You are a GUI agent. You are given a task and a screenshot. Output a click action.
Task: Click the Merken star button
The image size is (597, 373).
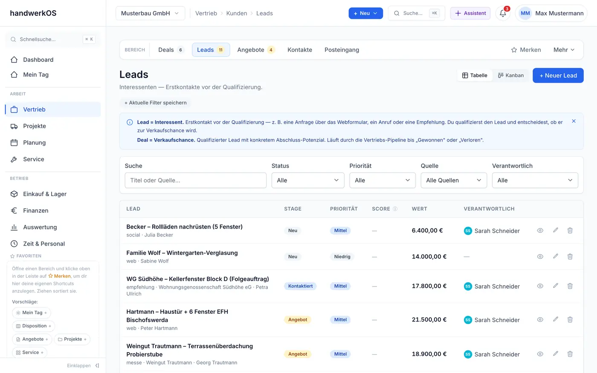tap(526, 50)
